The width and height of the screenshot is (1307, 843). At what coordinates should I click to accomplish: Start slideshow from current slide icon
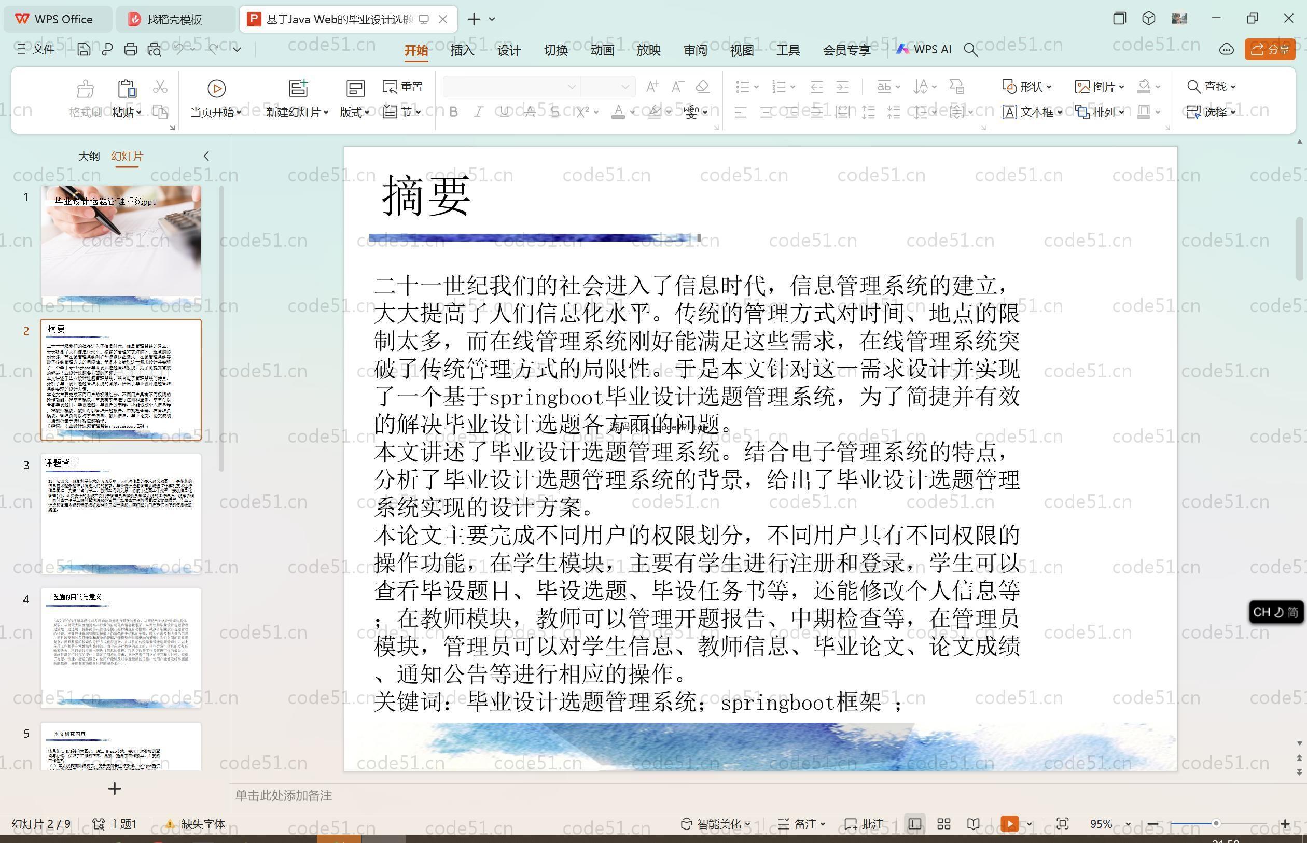click(x=216, y=89)
